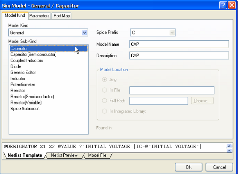Choose the Full Path radio option
The image size is (238, 174).
click(x=104, y=100)
